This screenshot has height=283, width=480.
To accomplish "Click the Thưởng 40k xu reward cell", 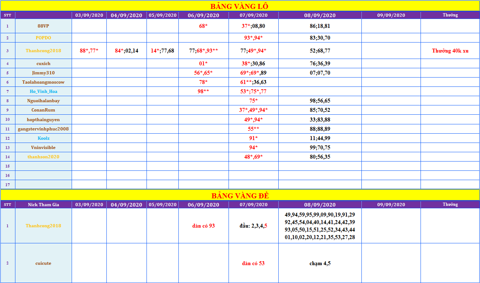I will [x=450, y=51].
